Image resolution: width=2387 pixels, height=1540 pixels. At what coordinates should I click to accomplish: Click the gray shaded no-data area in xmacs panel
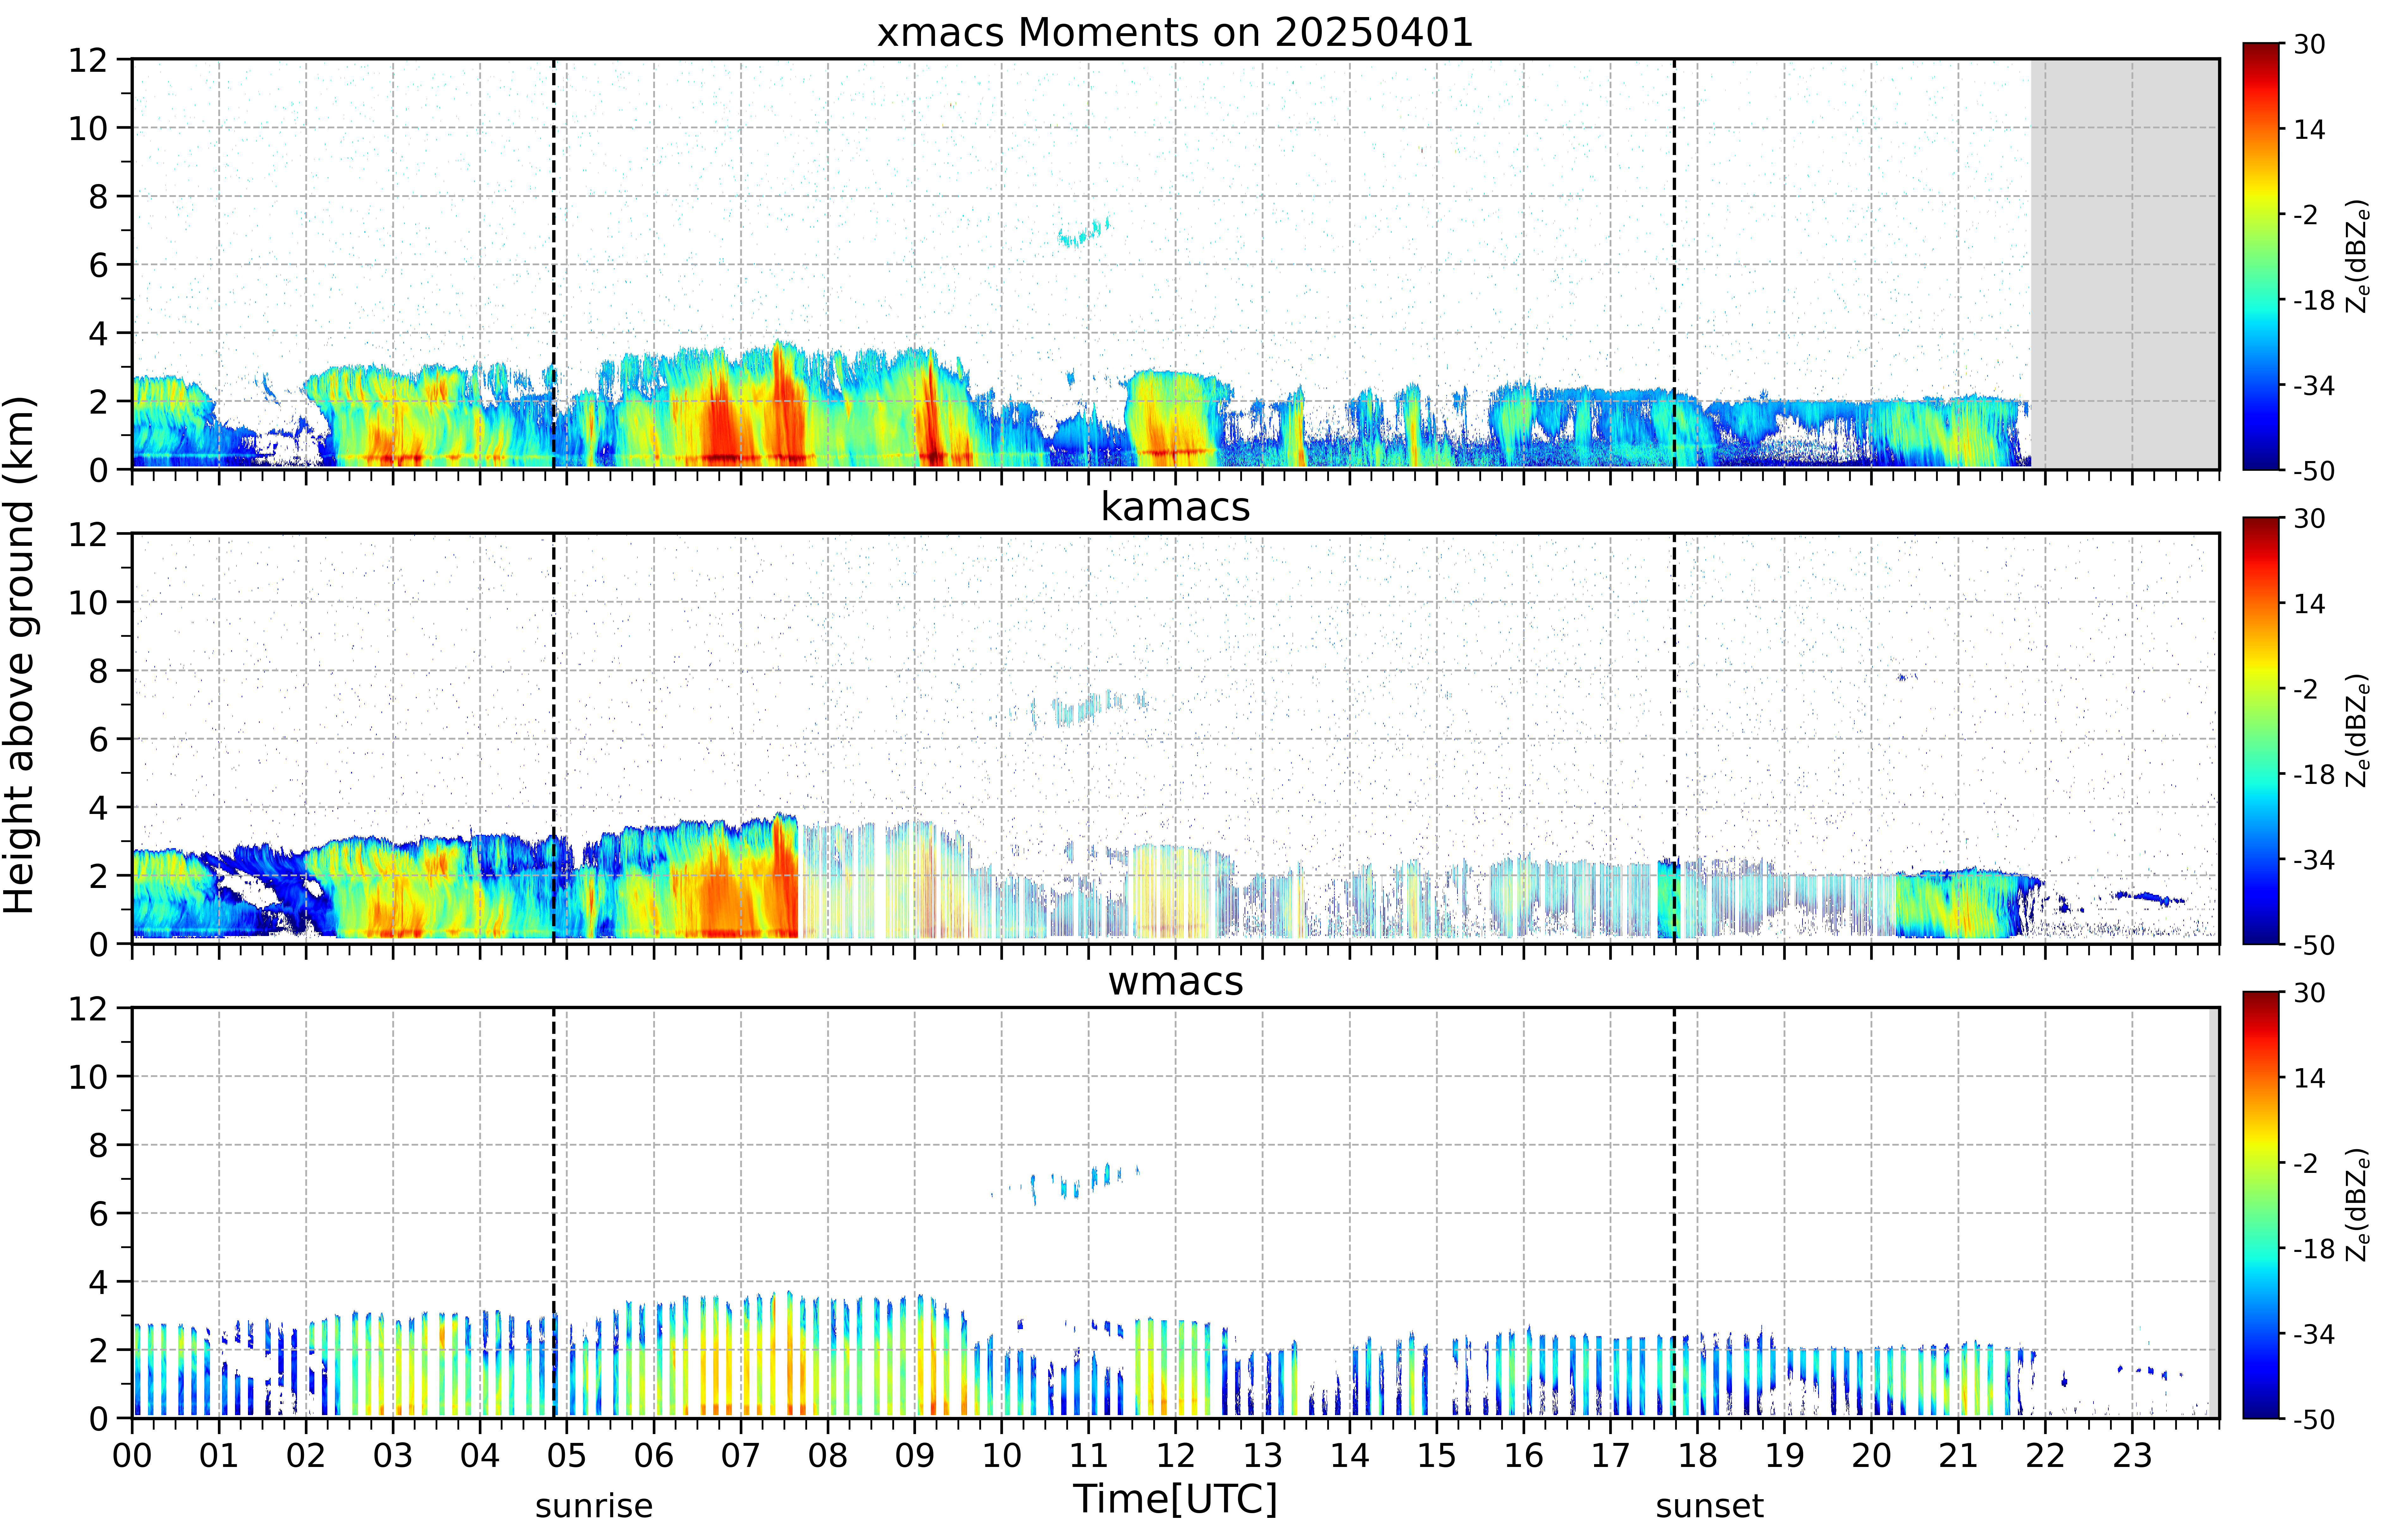[2125, 264]
